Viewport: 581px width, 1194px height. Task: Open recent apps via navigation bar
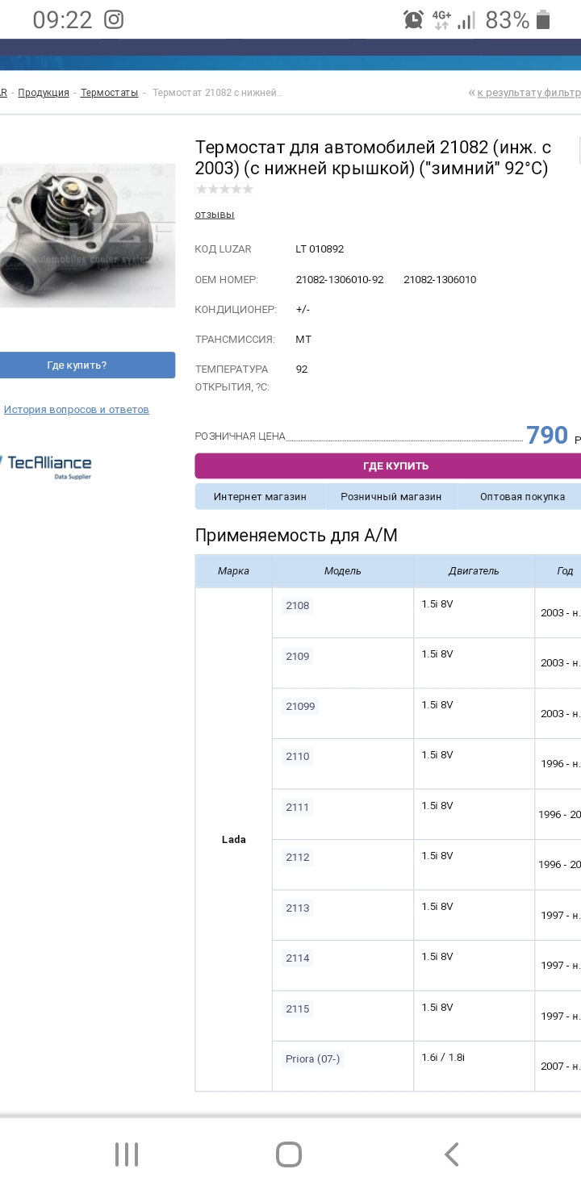(x=127, y=1154)
